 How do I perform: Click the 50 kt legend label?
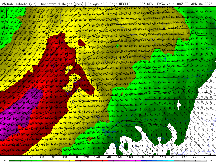click(9, 157)
